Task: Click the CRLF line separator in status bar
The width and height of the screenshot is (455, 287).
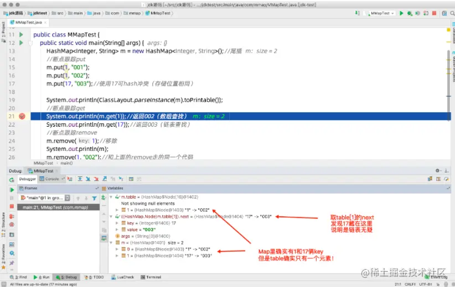Action: click(x=410, y=284)
